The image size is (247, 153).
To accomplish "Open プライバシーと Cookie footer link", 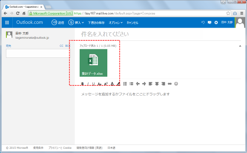I will (60, 148).
